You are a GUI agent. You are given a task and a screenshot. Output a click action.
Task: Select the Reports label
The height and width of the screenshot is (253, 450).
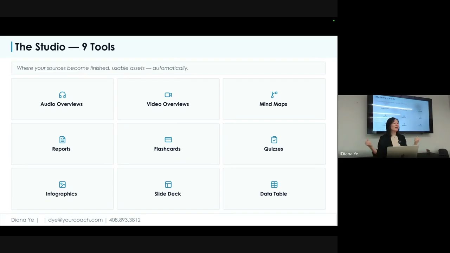61,149
